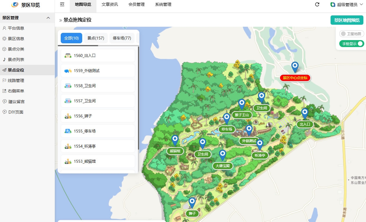Click the 景区信息 gear icon
This screenshot has width=366, height=222.
(x=4, y=39)
